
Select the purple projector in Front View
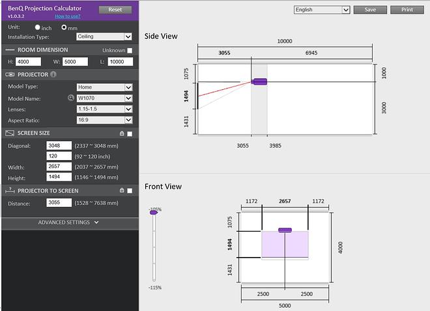point(285,230)
